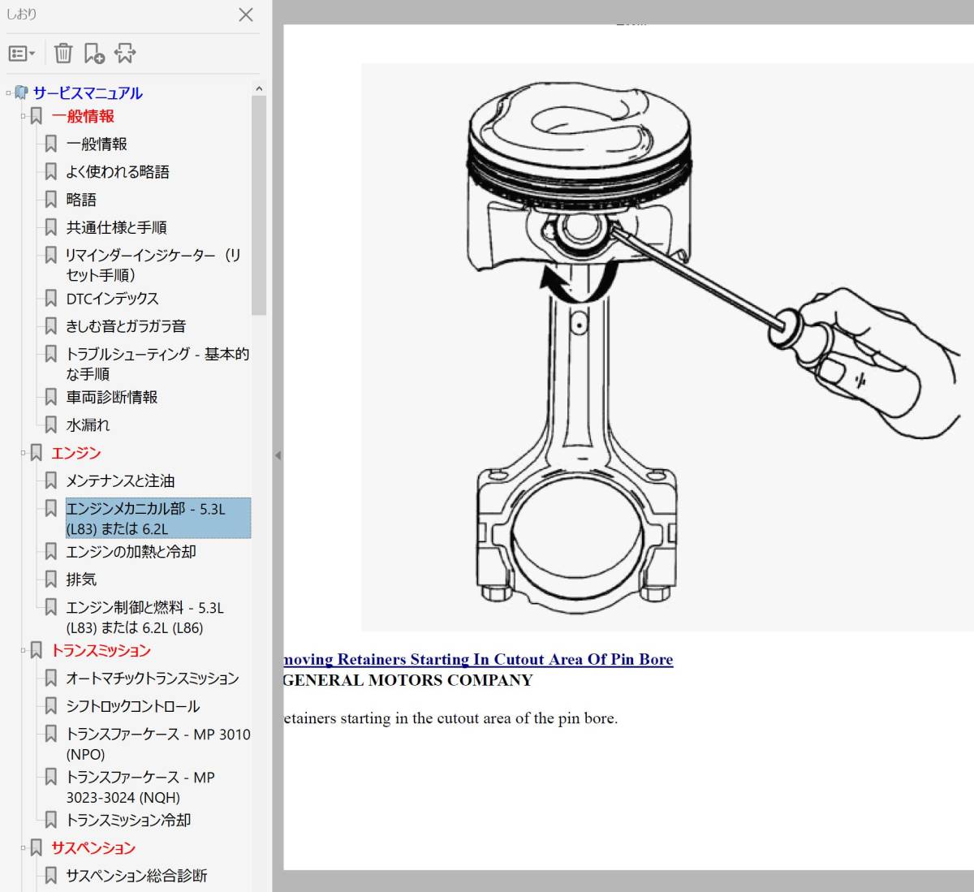This screenshot has height=892, width=974.
Task: Close the しおり bookmarks panel
Action: coord(246,15)
